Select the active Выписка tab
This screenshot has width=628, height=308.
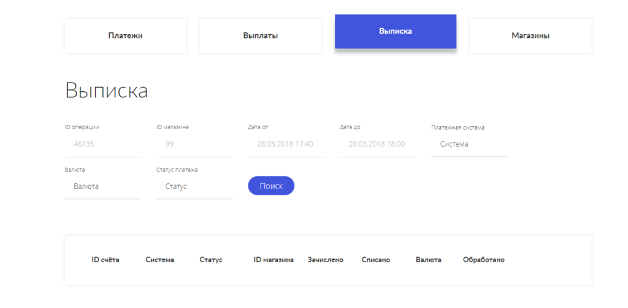[x=395, y=31]
